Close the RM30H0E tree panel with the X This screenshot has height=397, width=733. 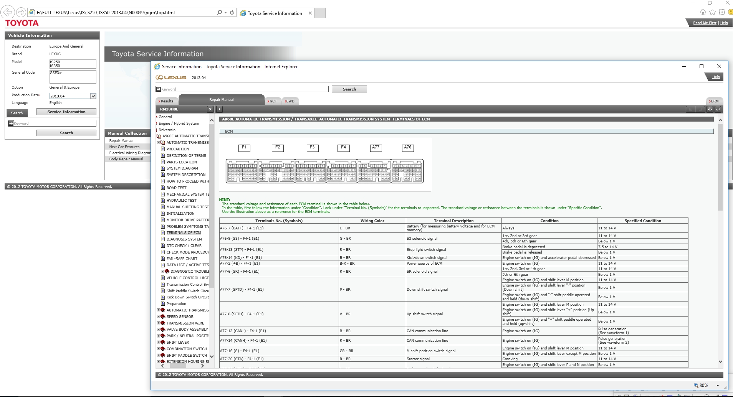pyautogui.click(x=210, y=109)
